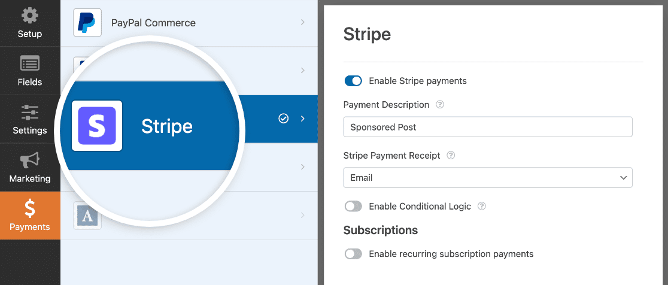Open PayPal Commerce payment settings
Screen dimensions: 668x285
(189, 23)
